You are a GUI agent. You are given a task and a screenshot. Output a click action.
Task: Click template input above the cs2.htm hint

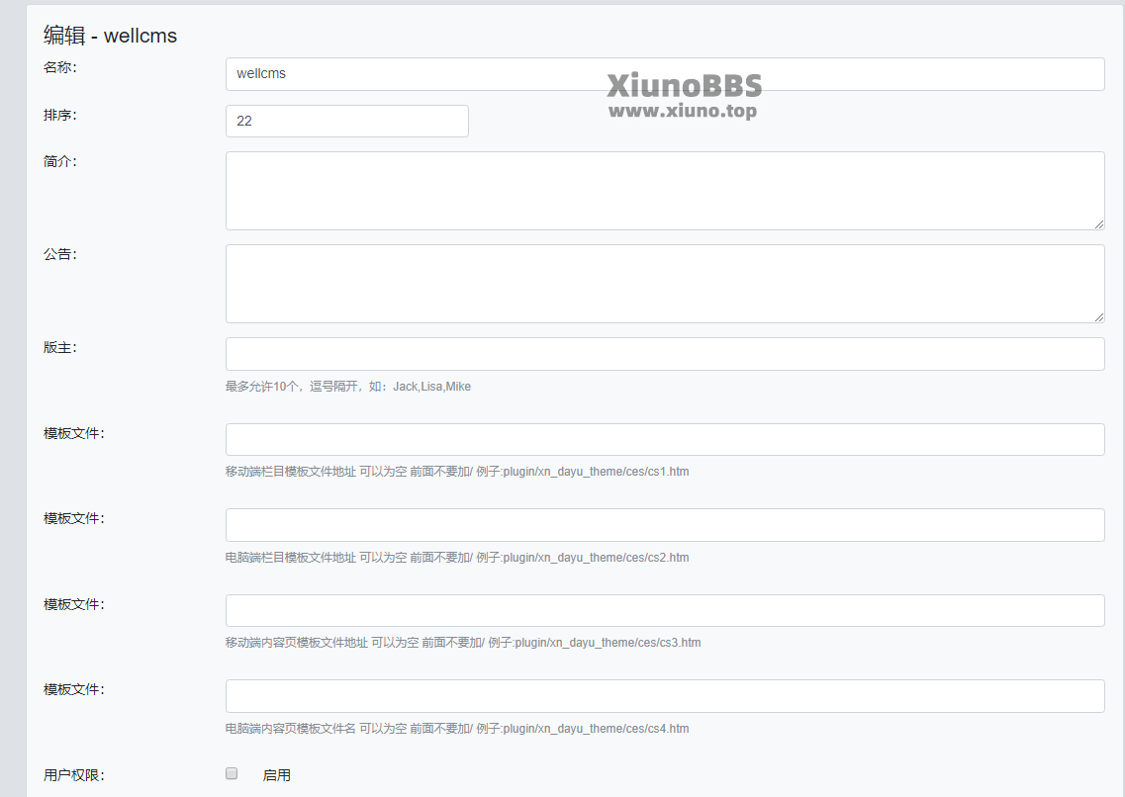(663, 525)
